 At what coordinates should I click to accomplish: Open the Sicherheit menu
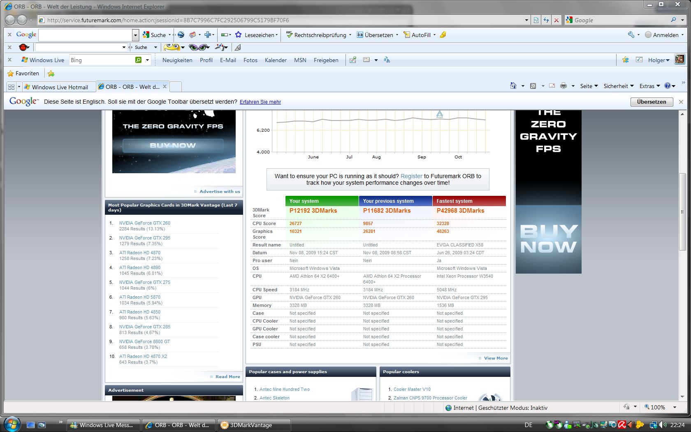tap(619, 86)
